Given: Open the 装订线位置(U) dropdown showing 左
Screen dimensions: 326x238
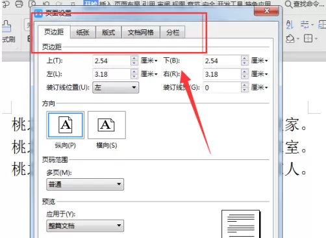Looking at the screenshot, I should pyautogui.click(x=116, y=88).
